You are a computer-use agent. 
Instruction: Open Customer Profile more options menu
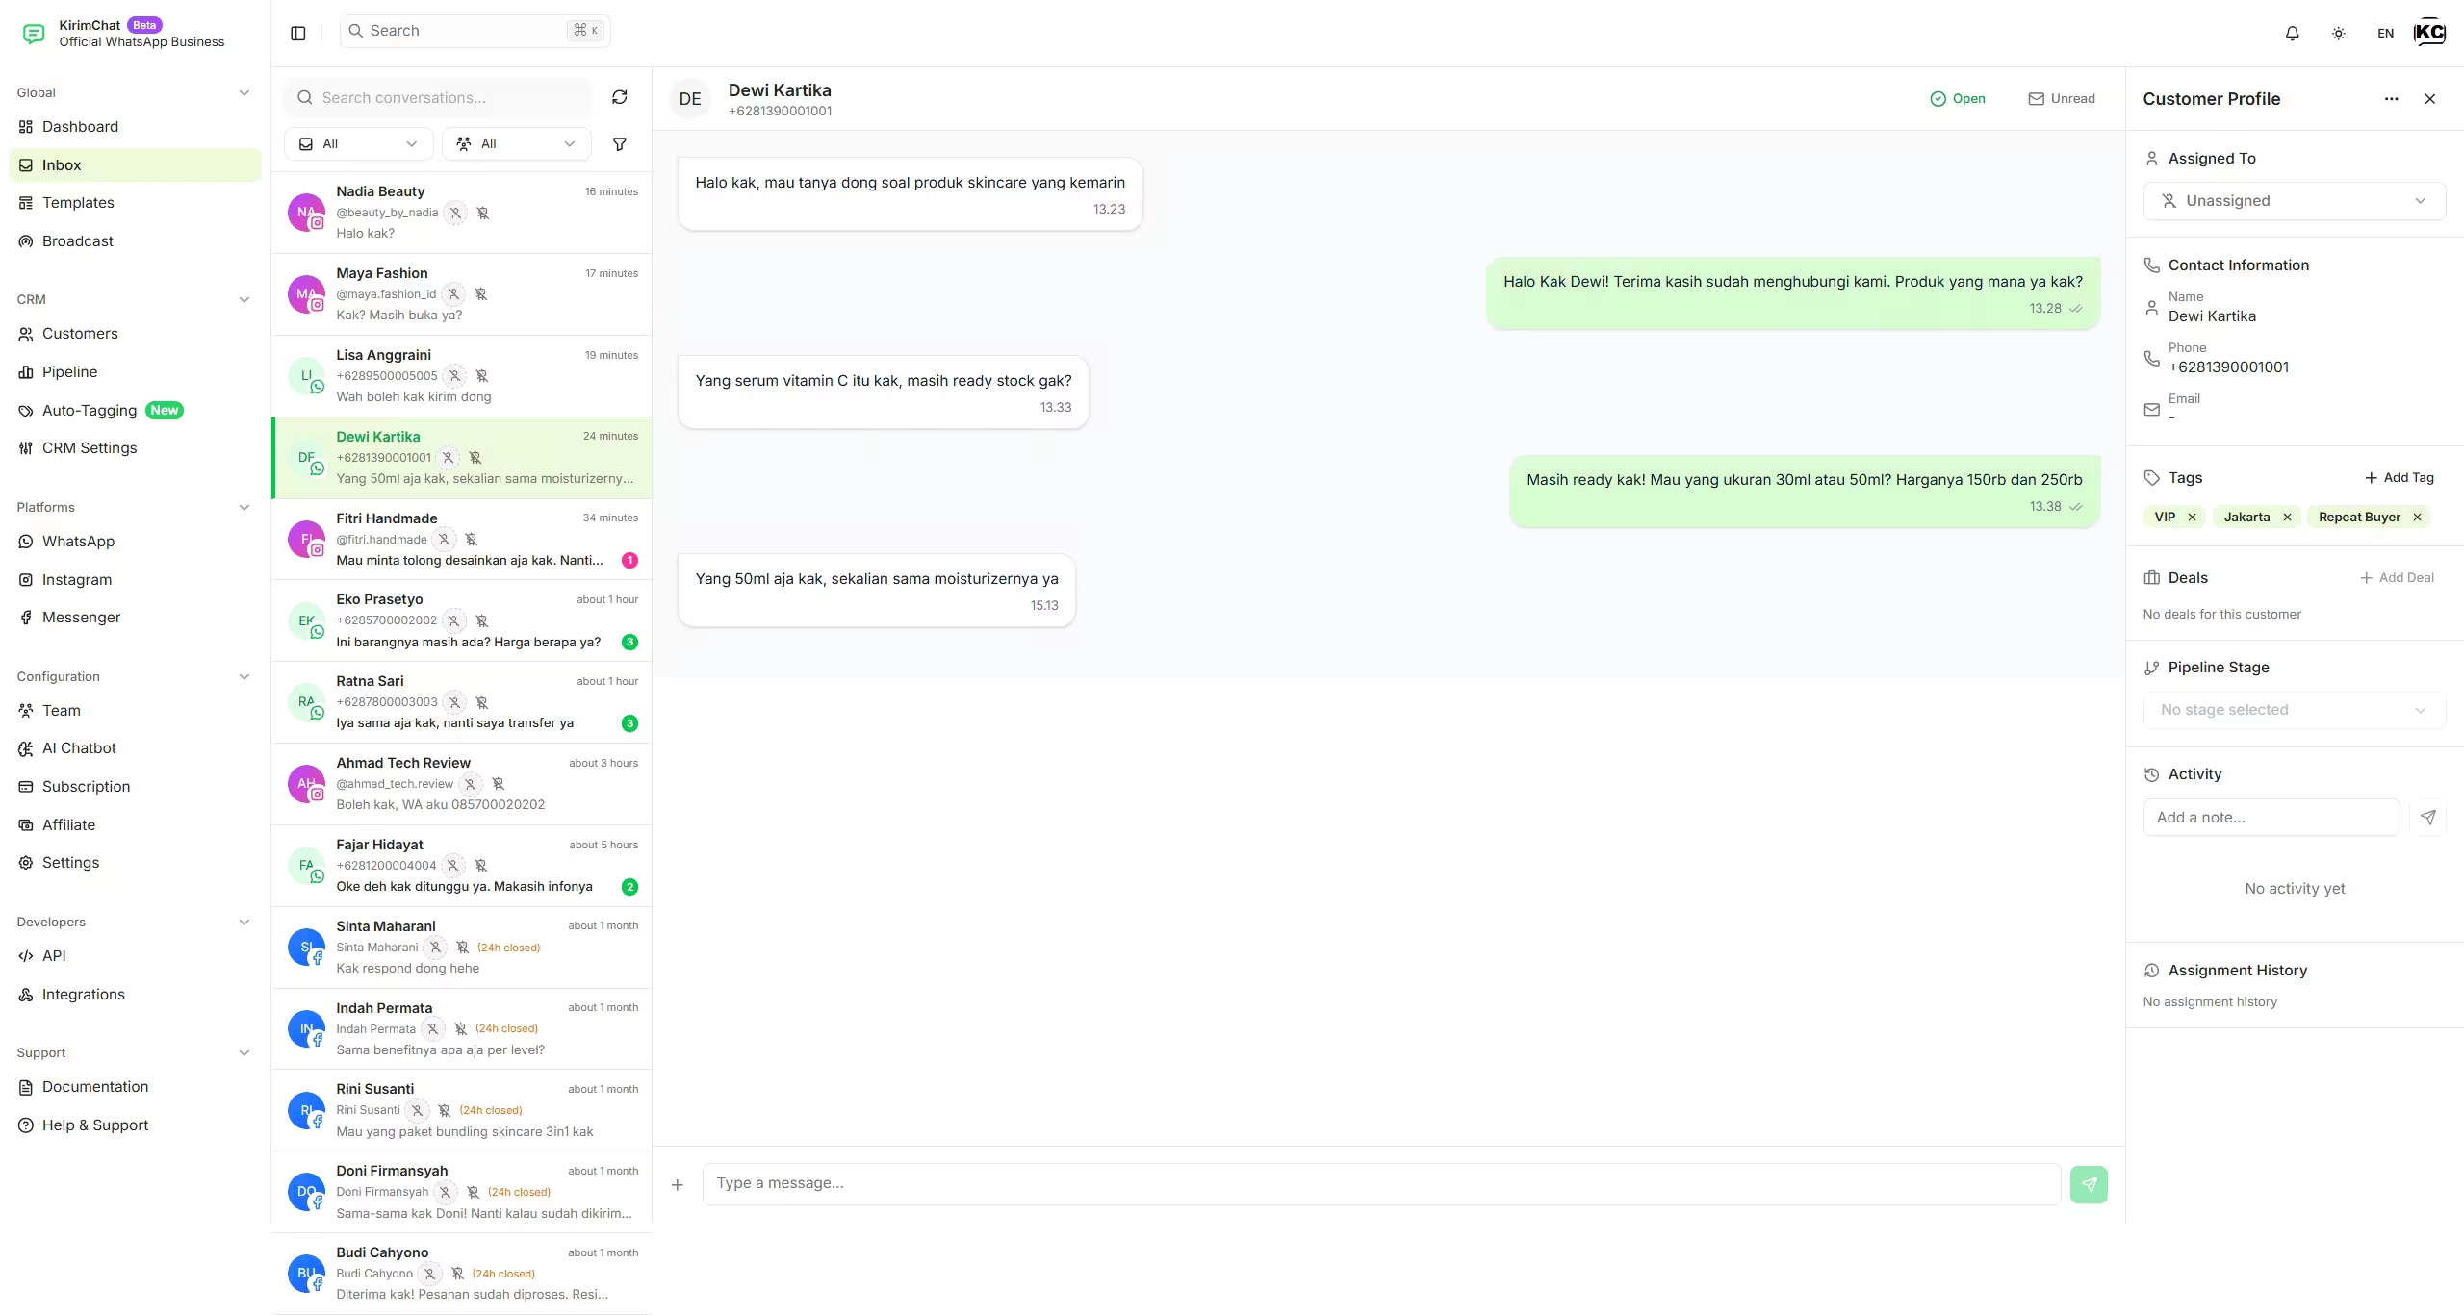[2391, 99]
